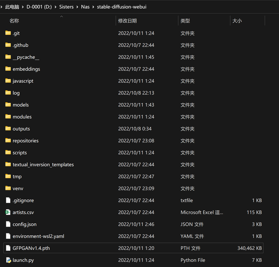Click the JSON 文件 type cell

click(192, 224)
